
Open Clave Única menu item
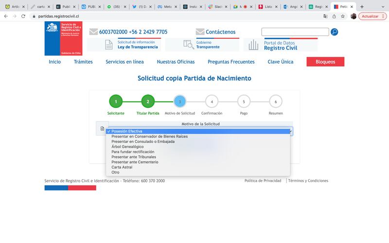click(281, 62)
